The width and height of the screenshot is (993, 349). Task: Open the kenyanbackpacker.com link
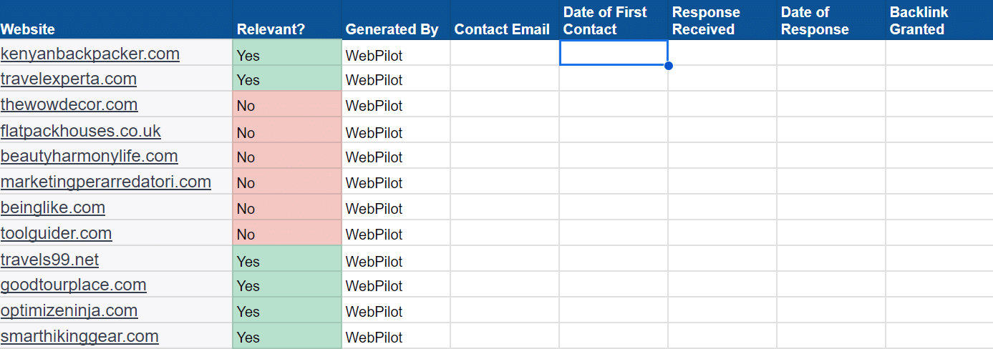90,54
